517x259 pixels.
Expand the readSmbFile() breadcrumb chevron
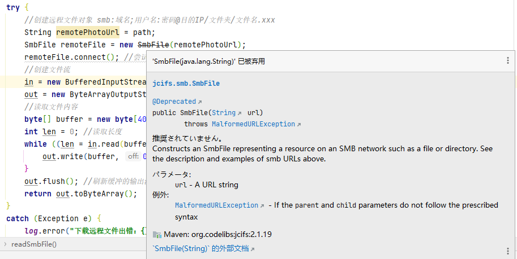[5, 244]
